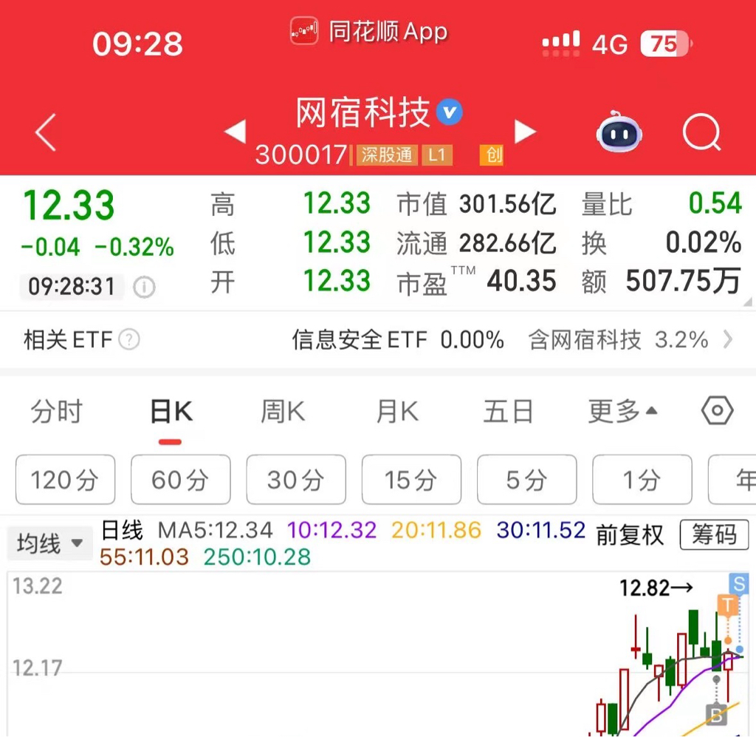Tap the back arrow in header
This screenshot has width=756, height=737.
click(47, 132)
